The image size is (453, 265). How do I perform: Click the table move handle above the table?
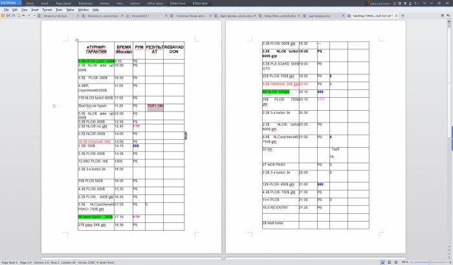tap(77, 40)
